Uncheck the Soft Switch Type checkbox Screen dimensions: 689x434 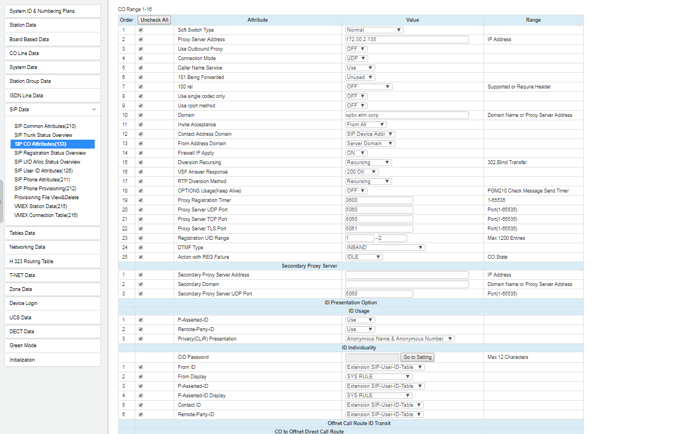tap(140, 30)
